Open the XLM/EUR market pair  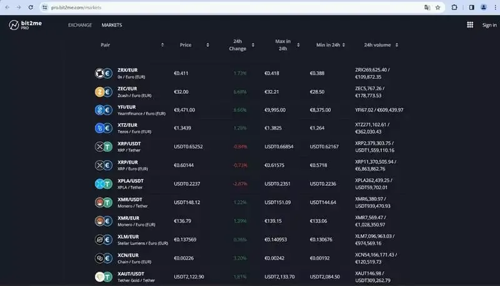coord(128,237)
